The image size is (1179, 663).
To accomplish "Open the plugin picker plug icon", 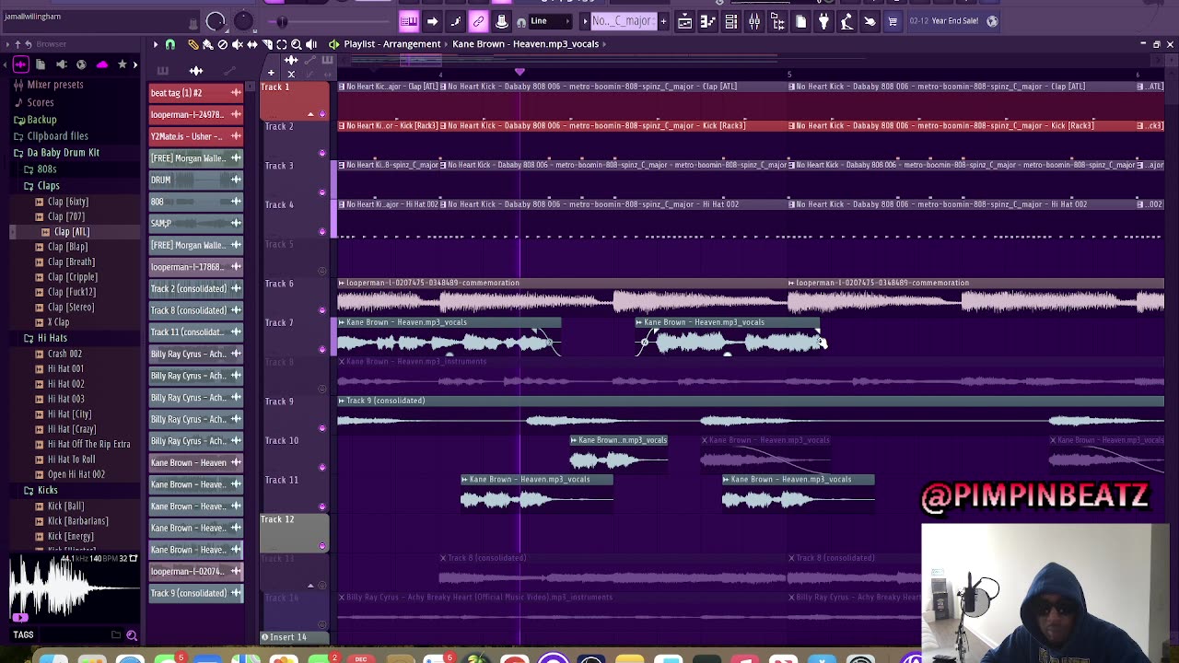I will coord(823,21).
